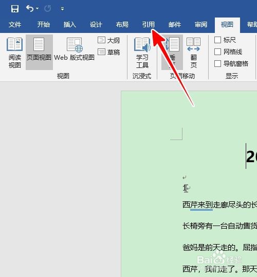Choose 翻页 side-to-side page movement
This screenshot has width=257, height=277.
pyautogui.click(x=193, y=53)
